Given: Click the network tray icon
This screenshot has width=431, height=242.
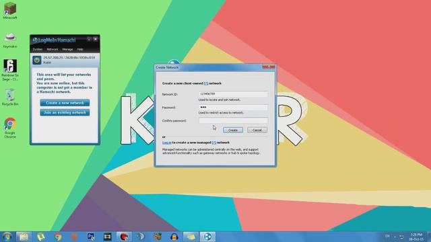Looking at the screenshot, I should pyautogui.click(x=401, y=237).
